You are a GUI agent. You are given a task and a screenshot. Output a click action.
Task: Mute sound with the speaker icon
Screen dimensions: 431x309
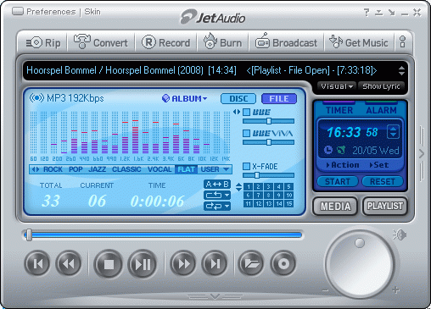[400, 235]
